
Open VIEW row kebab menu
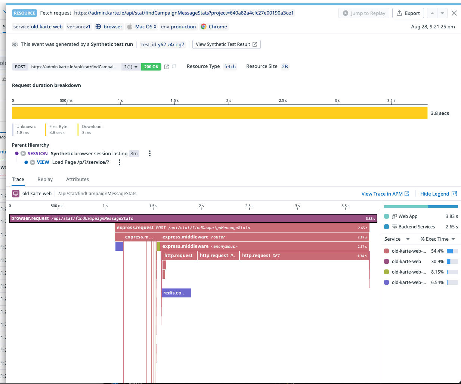[x=120, y=162]
